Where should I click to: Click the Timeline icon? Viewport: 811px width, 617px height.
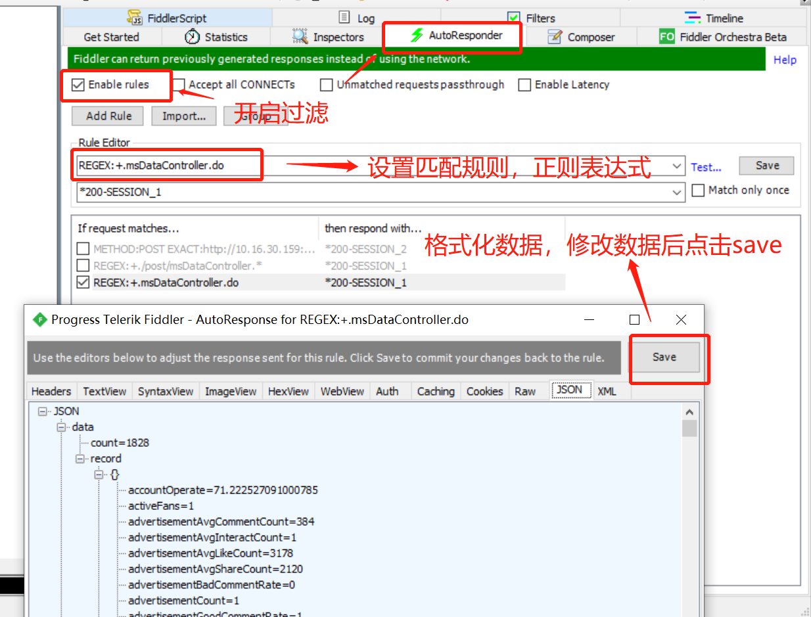(692, 18)
